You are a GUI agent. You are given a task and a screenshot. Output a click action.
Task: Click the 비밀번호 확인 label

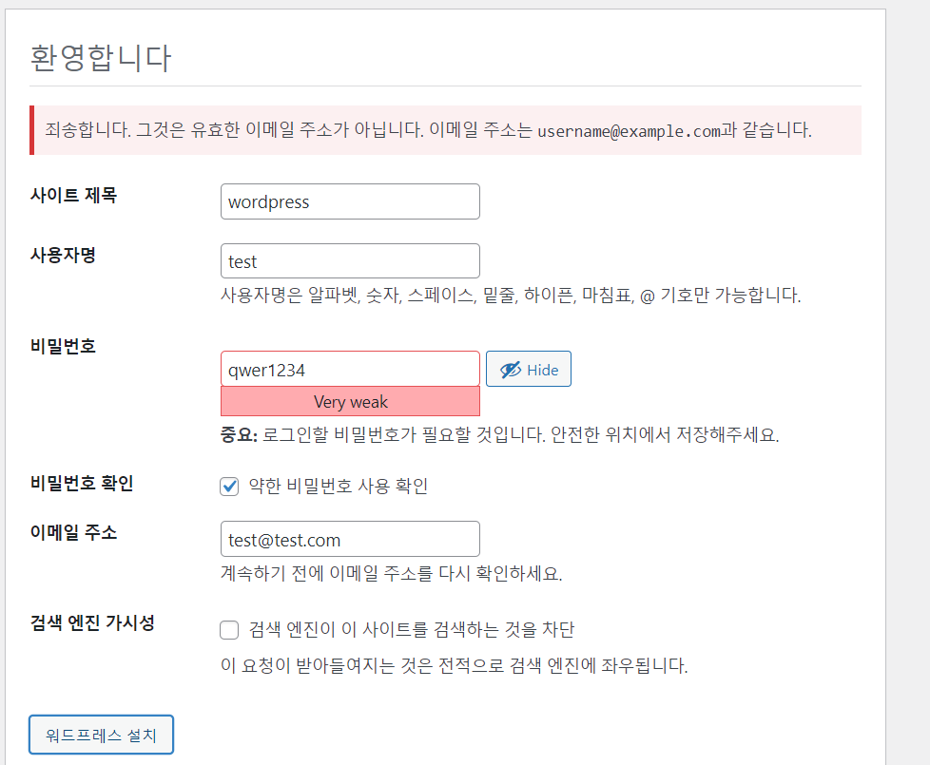pyautogui.click(x=82, y=483)
